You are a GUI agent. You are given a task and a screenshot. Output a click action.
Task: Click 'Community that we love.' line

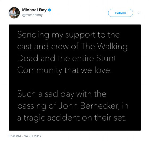point(64,70)
